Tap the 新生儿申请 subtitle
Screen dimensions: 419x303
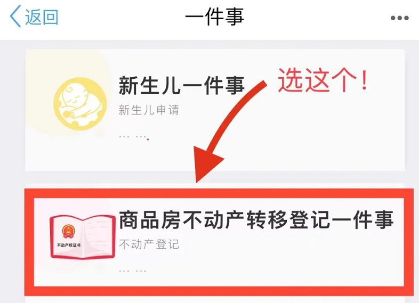[x=149, y=110]
